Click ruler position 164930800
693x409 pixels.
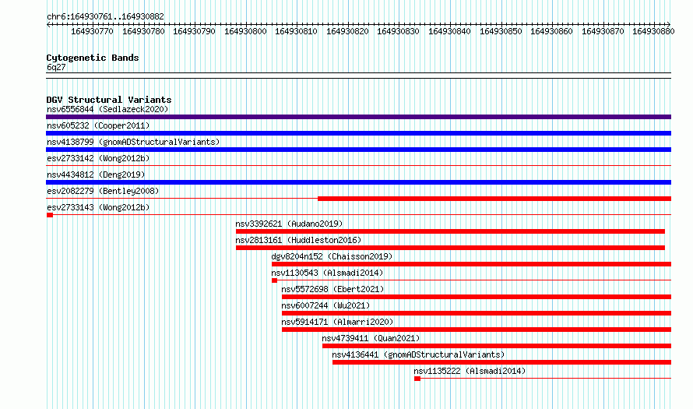pos(245,31)
